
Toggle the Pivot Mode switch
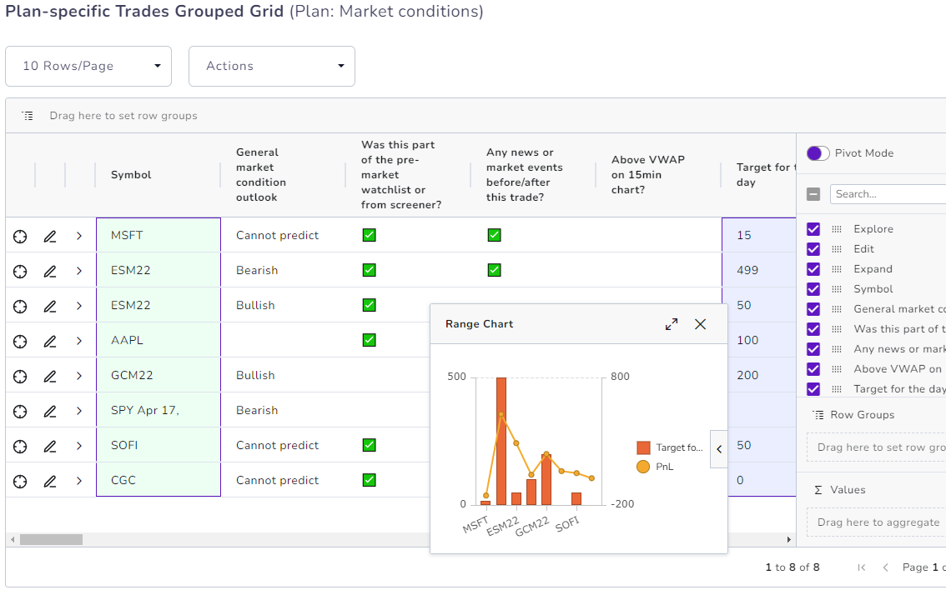point(818,153)
